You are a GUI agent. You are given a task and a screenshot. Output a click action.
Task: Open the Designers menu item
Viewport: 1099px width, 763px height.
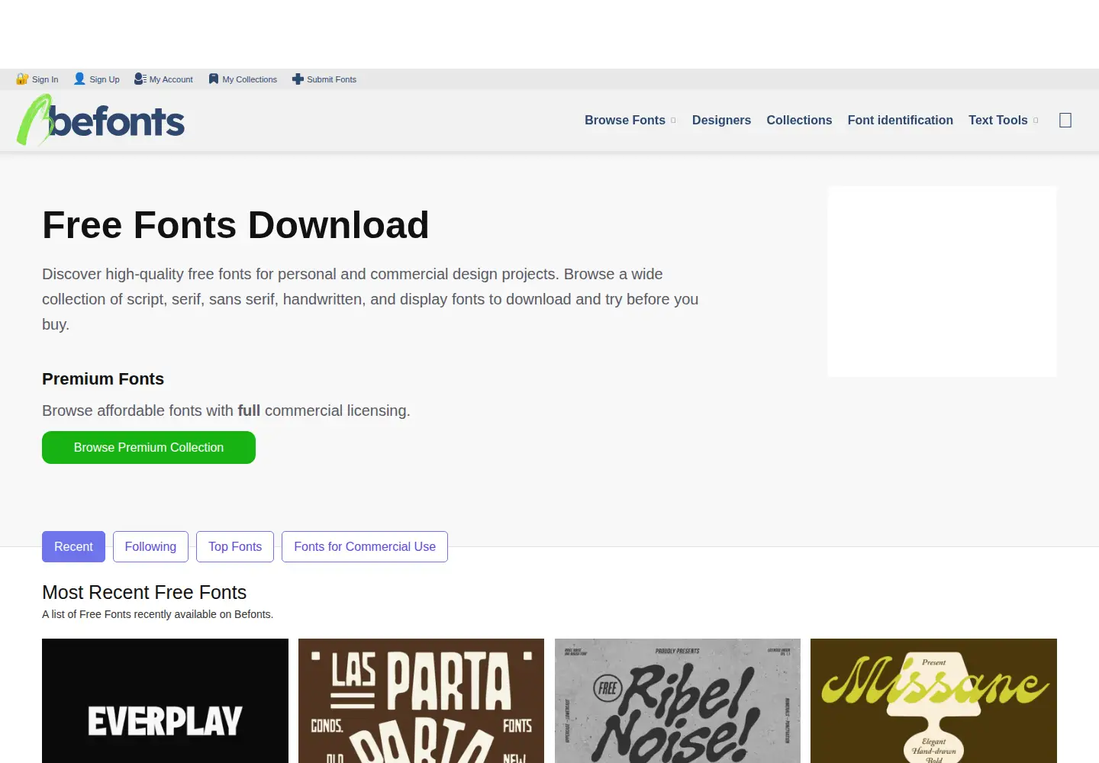(721, 121)
